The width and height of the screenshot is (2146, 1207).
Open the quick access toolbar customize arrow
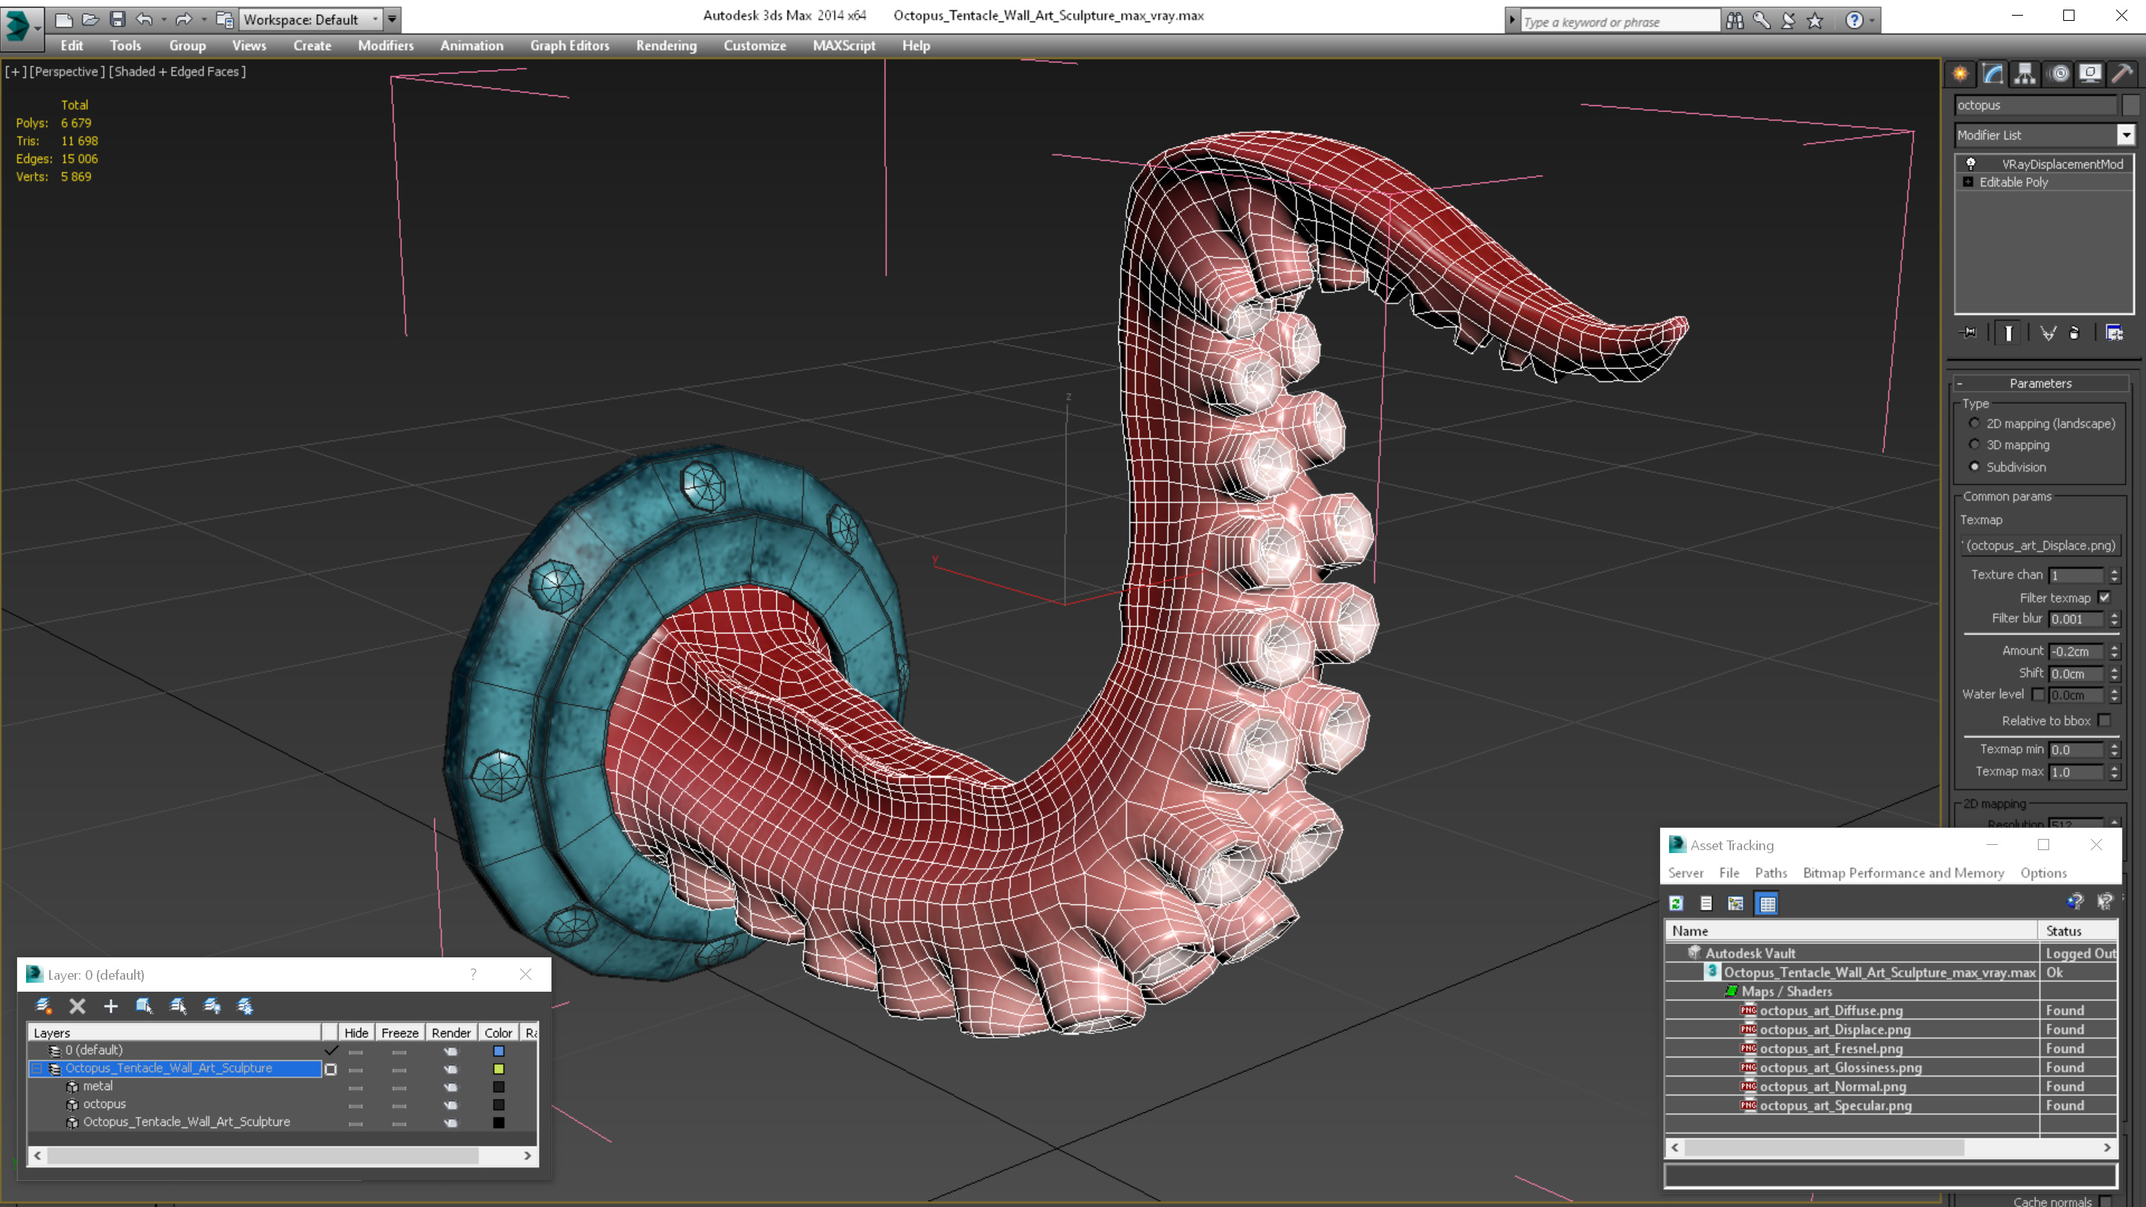391,19
